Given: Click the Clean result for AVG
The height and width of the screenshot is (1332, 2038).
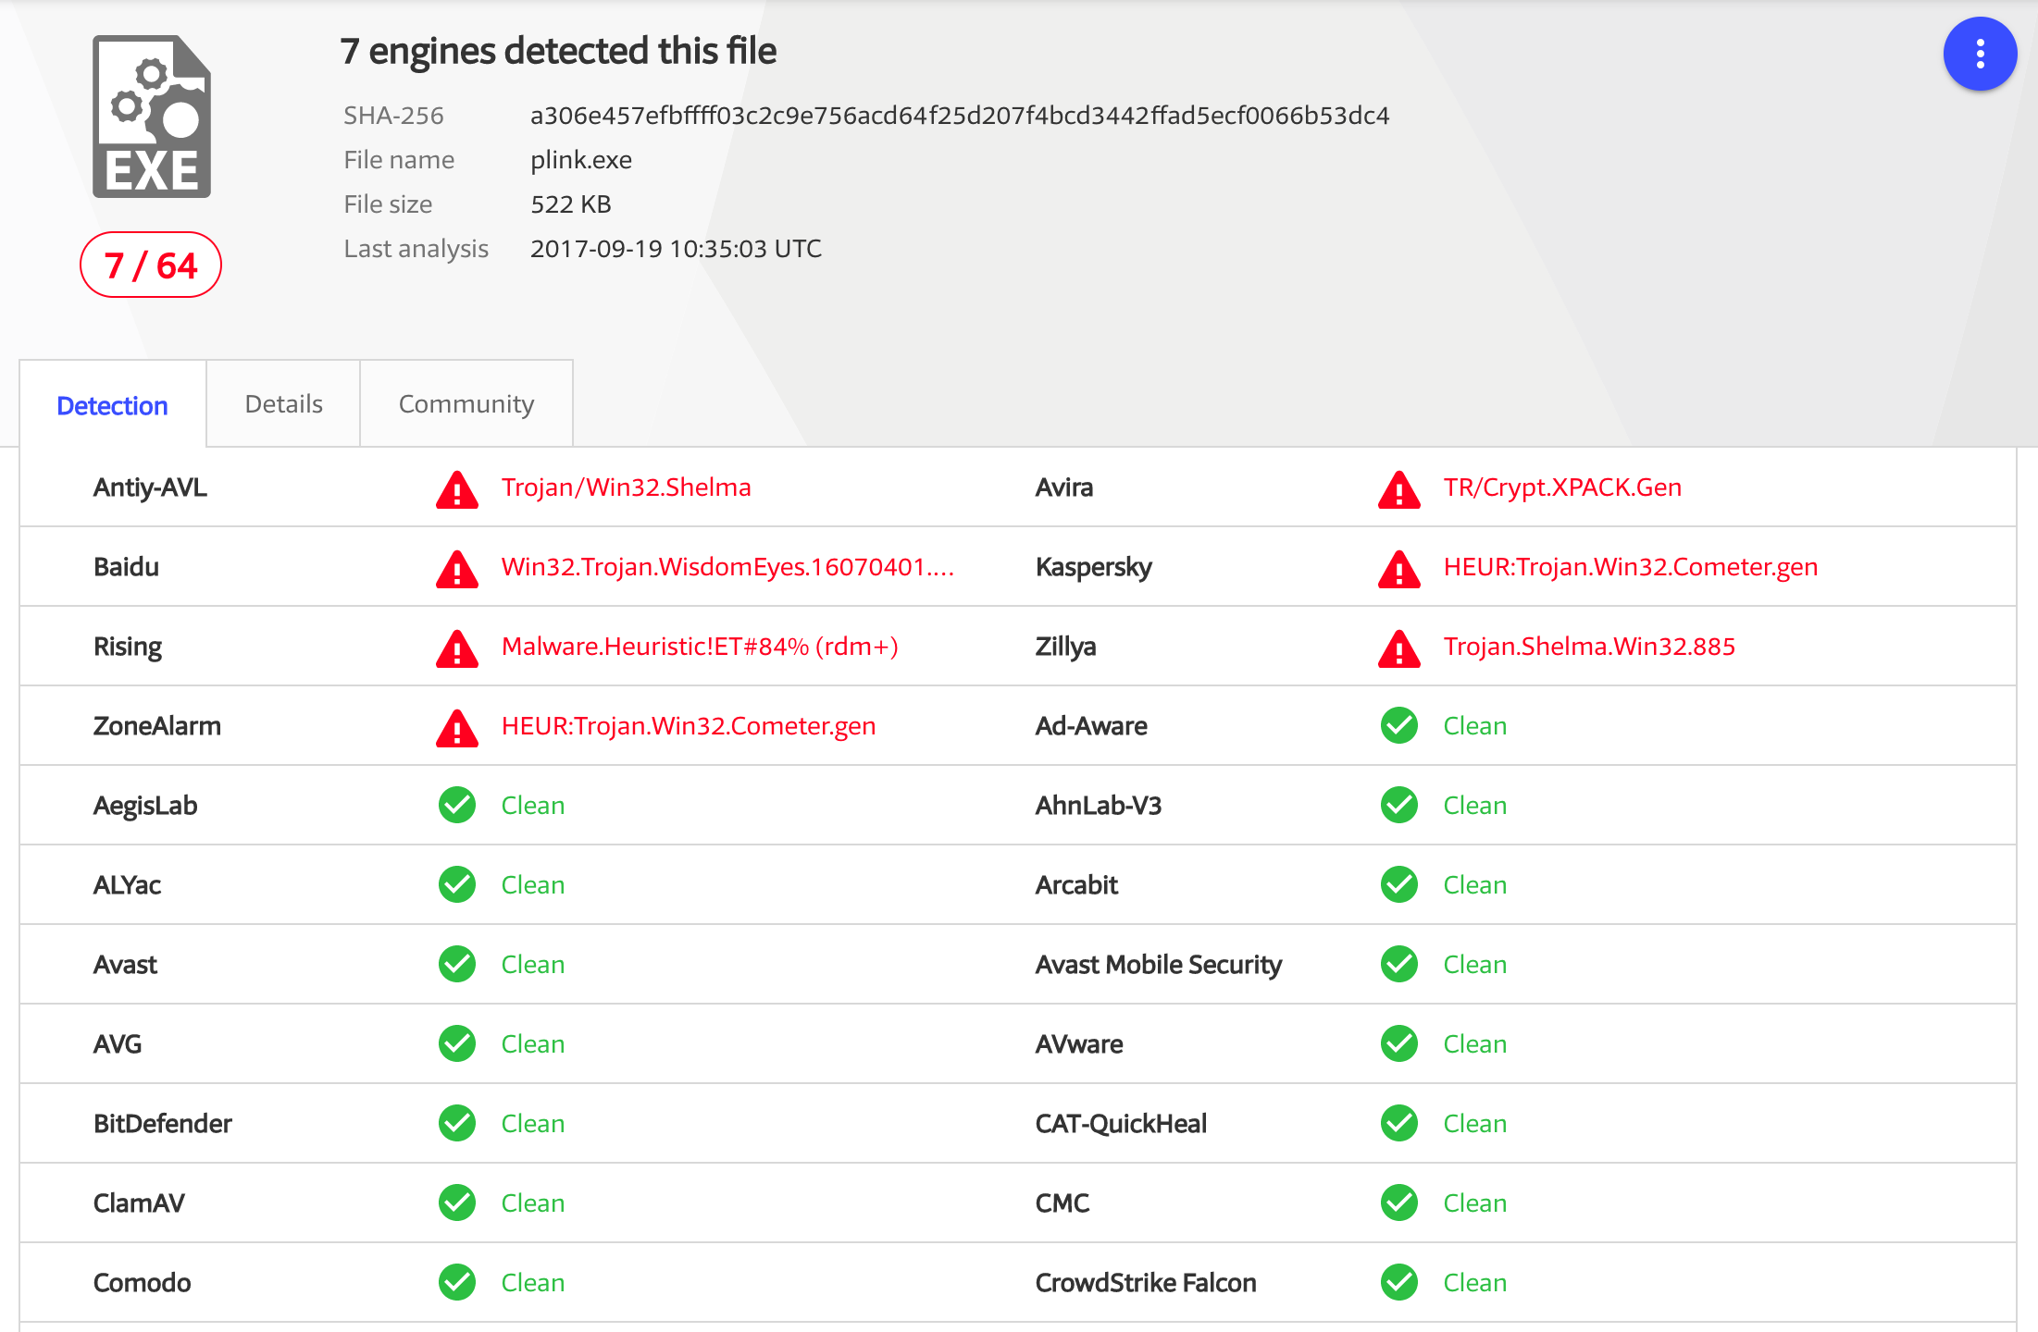Looking at the screenshot, I should 533,1044.
